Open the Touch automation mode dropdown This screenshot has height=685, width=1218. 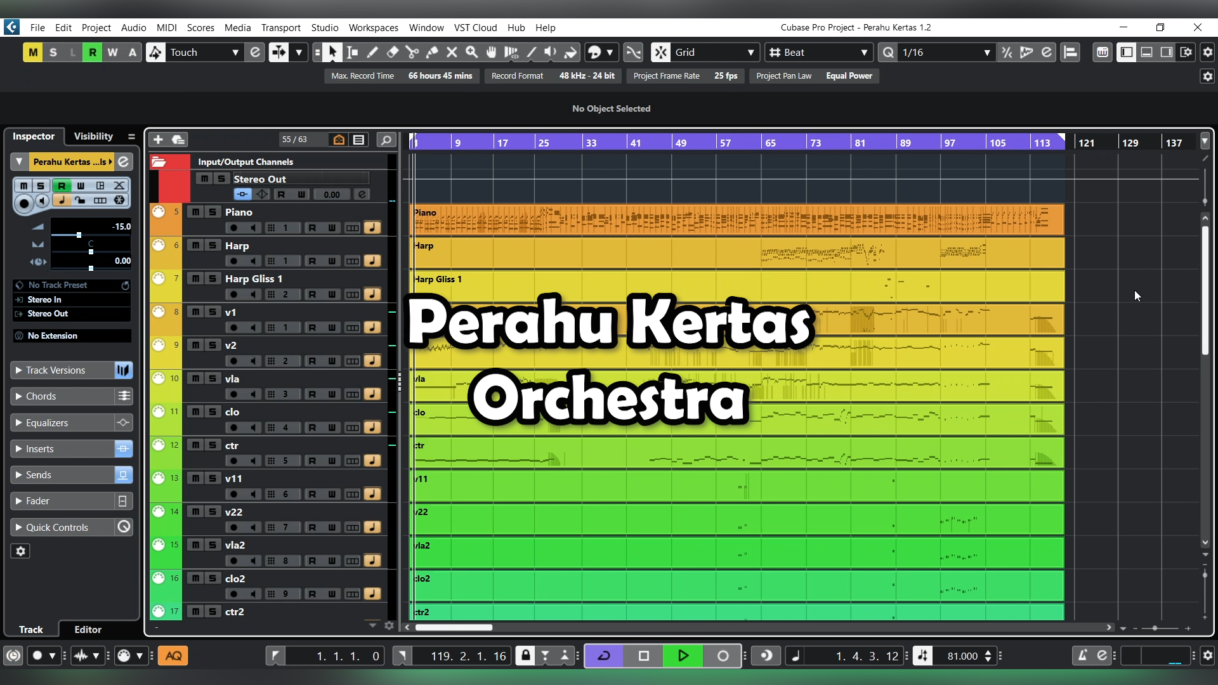tap(235, 53)
